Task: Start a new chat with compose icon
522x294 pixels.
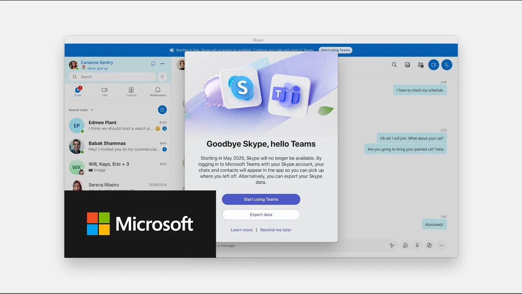Action: (x=162, y=109)
